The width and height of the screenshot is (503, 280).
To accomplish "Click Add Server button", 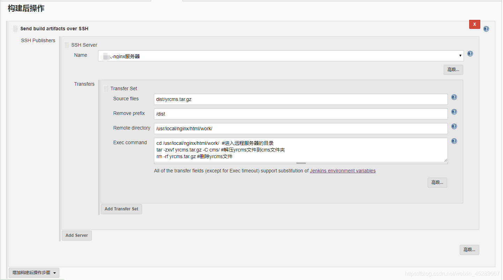I will (77, 235).
